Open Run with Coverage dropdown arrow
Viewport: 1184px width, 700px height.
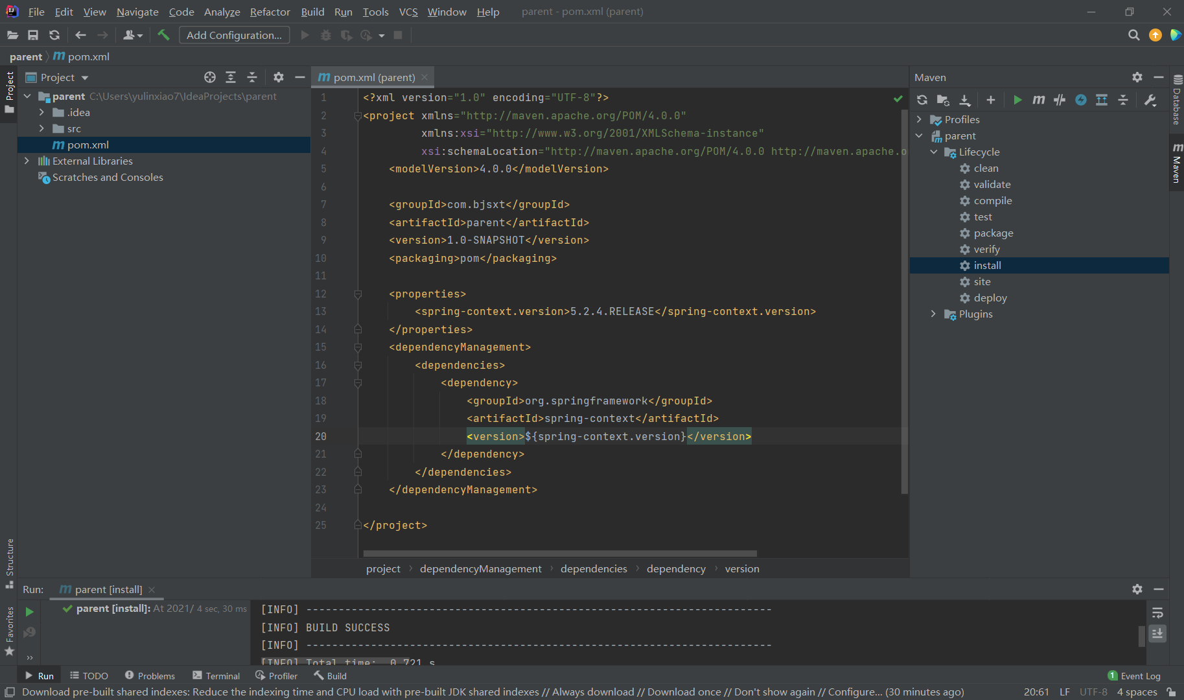382,36
